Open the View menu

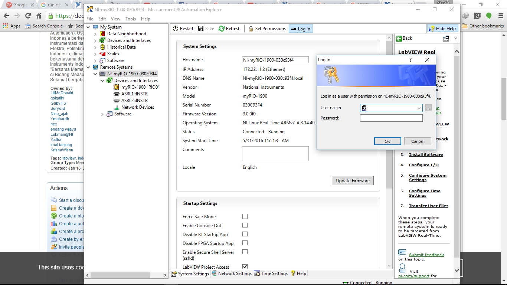115,19
